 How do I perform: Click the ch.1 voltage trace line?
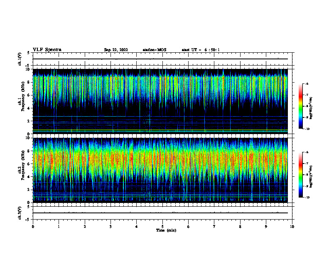pos(160,59)
